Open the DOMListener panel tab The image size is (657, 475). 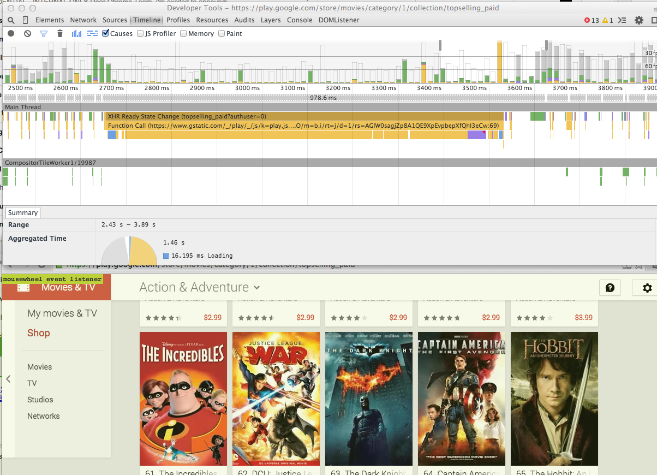pyautogui.click(x=339, y=20)
